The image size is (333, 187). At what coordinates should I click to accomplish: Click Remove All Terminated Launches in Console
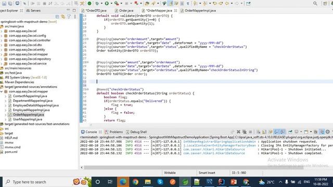(x=245, y=132)
